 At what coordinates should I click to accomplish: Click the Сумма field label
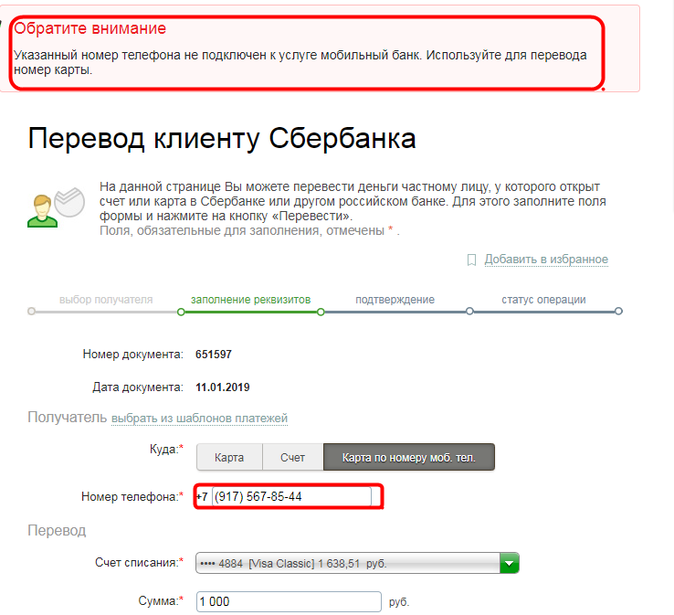(161, 600)
